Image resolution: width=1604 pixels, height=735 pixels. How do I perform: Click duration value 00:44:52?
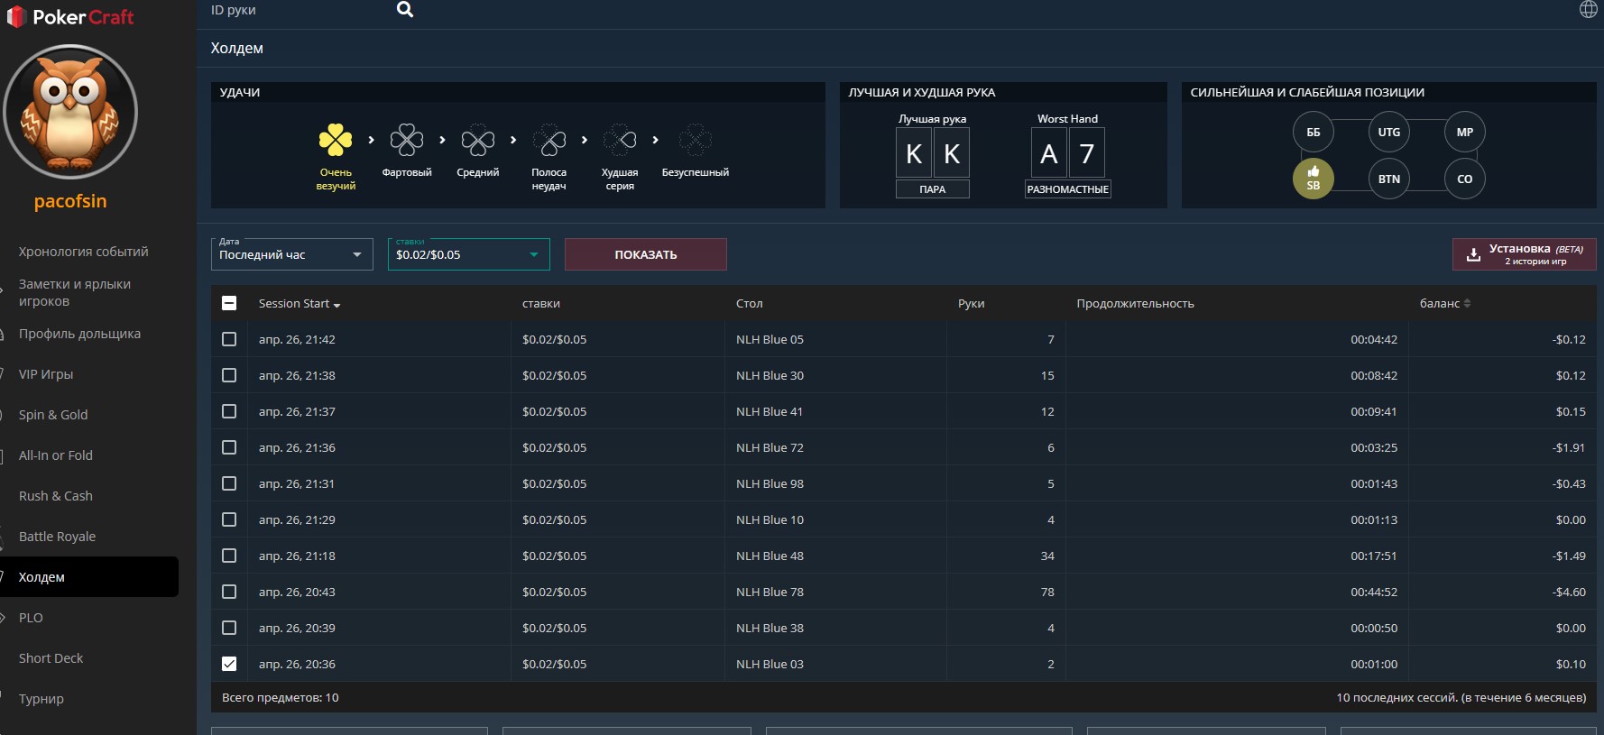tap(1374, 592)
